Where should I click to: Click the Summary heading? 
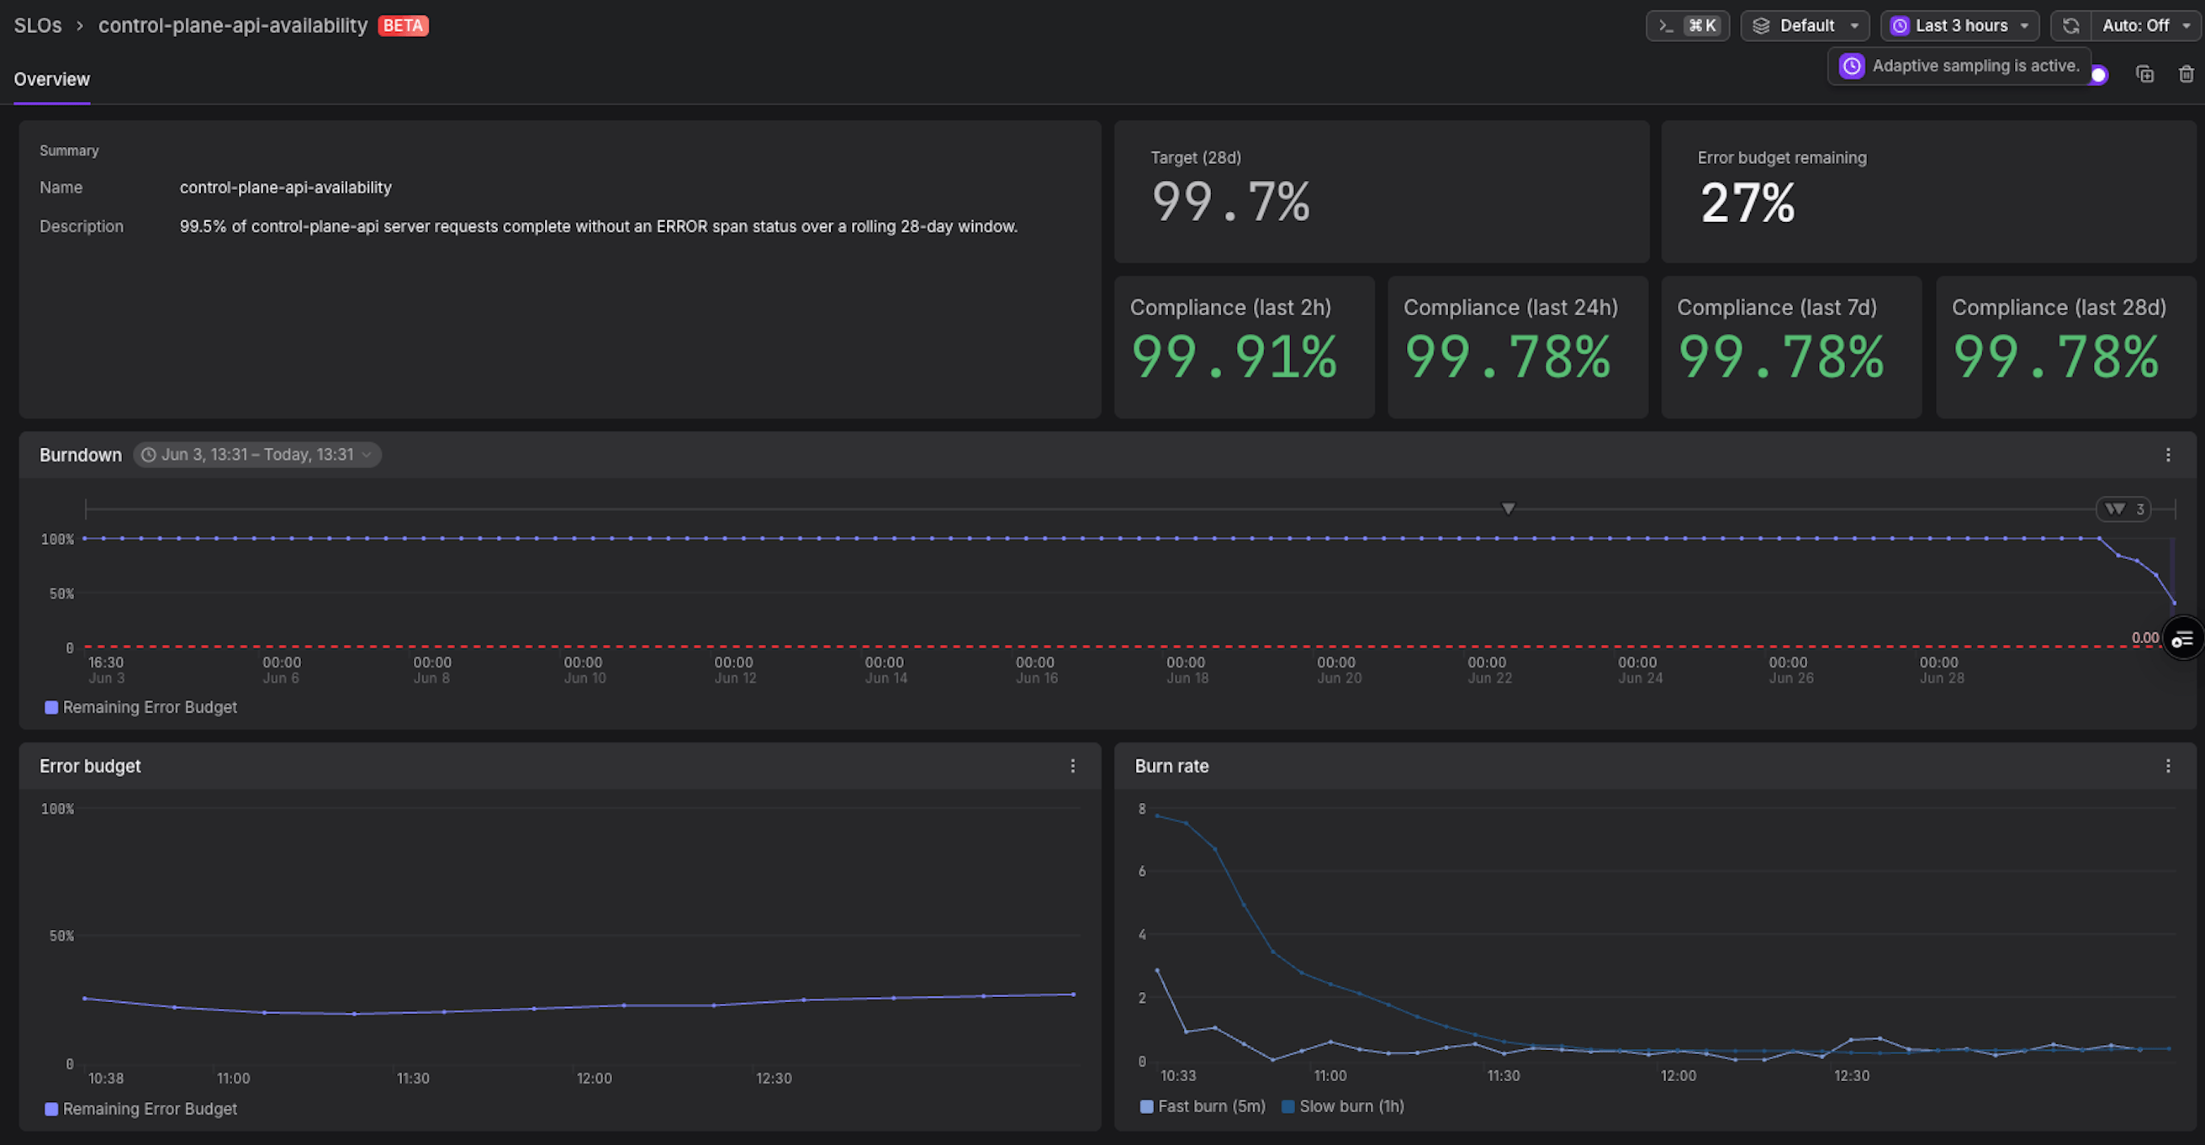click(x=69, y=150)
